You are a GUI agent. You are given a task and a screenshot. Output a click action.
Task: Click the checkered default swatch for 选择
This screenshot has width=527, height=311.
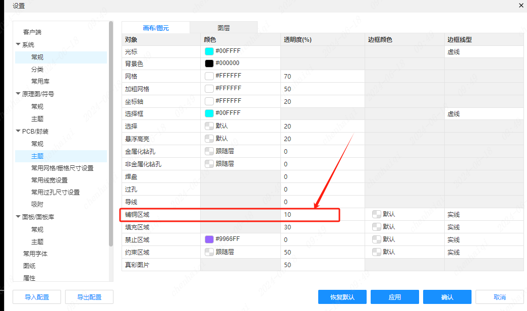(x=209, y=126)
